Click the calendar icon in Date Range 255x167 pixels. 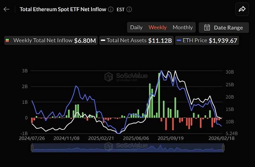(207, 27)
